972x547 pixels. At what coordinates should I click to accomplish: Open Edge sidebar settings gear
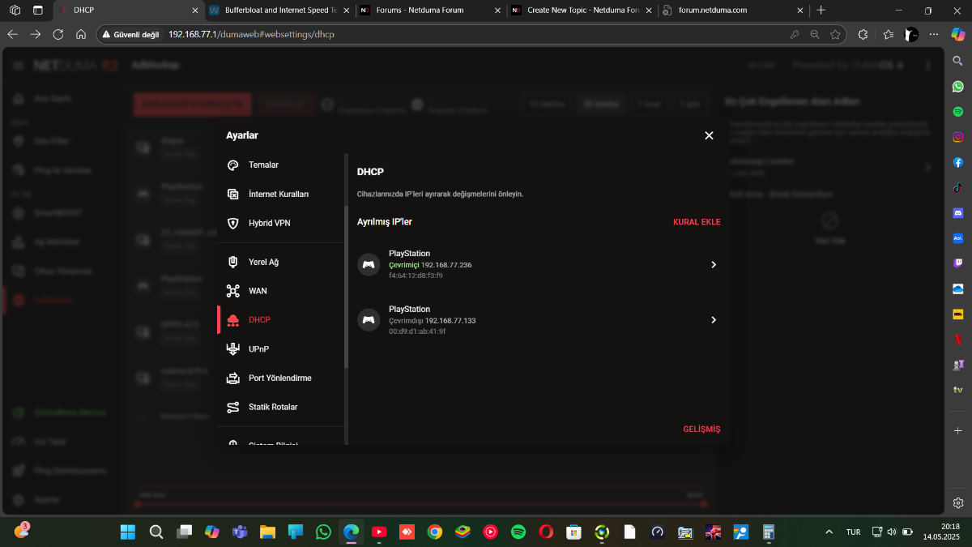958,502
